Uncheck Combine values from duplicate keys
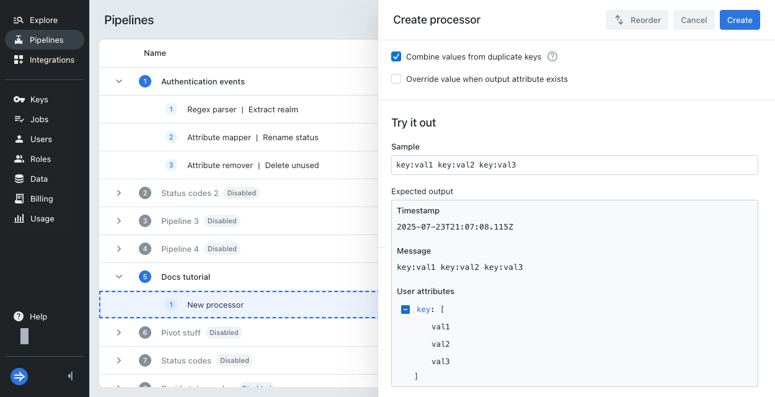 point(396,56)
